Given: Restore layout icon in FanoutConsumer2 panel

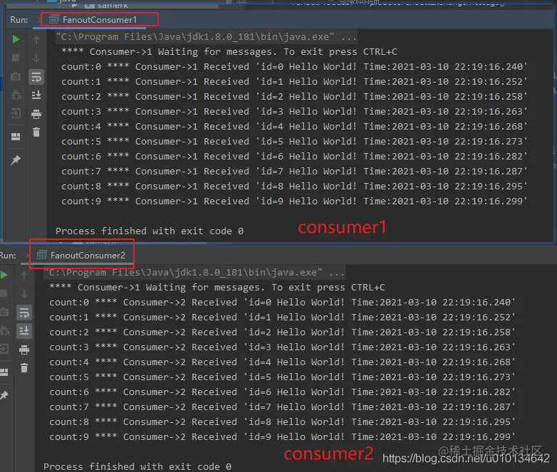Looking at the screenshot, I should [x=4, y=372].
